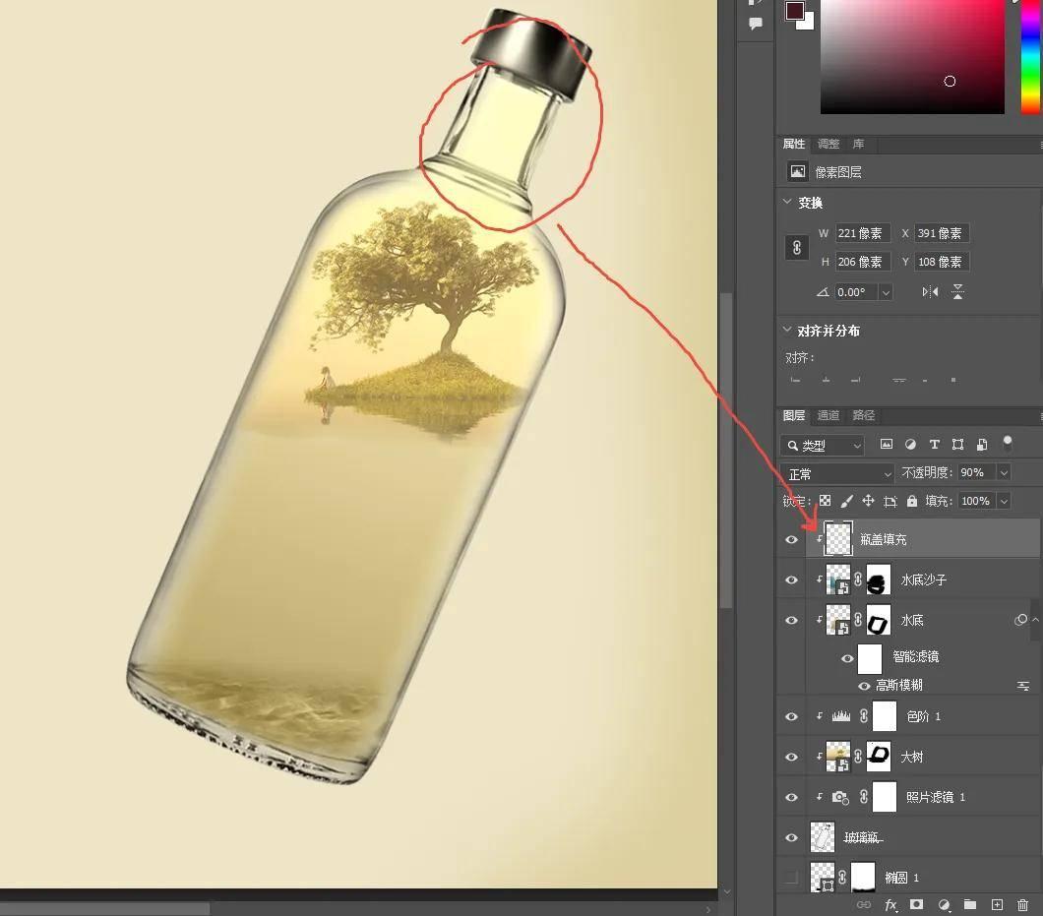Screen dimensions: 1043x916
Task: Lock all with the padlock icon
Action: (912, 501)
